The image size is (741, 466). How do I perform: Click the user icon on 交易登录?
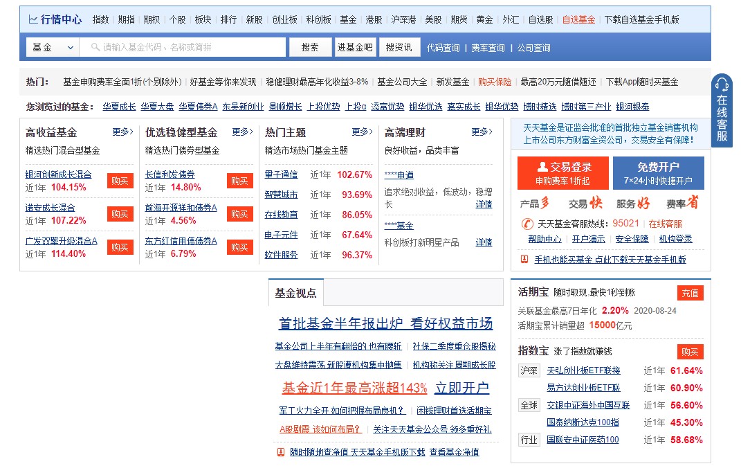coord(542,167)
